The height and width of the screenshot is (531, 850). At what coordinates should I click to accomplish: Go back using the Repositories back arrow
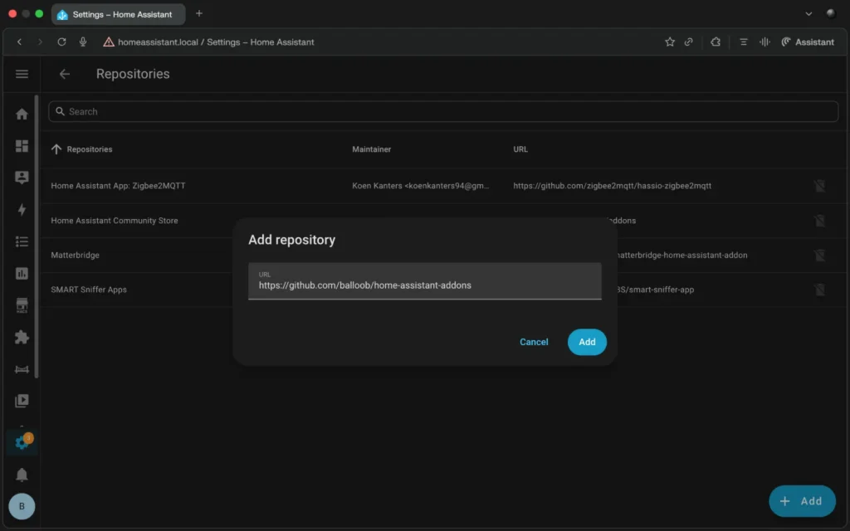65,74
